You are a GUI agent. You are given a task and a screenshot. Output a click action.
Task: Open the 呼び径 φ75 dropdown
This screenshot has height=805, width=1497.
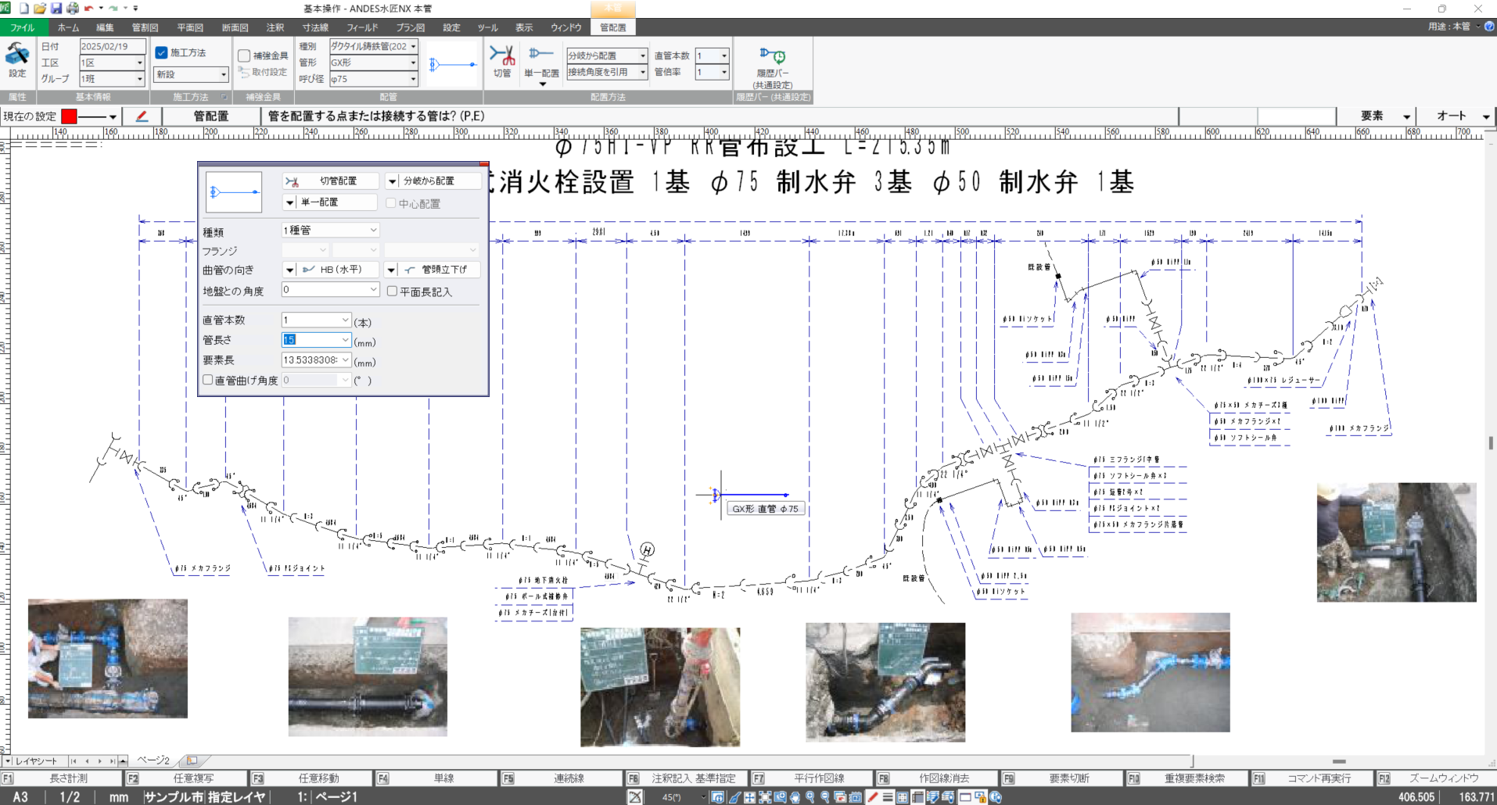pyautogui.click(x=413, y=79)
